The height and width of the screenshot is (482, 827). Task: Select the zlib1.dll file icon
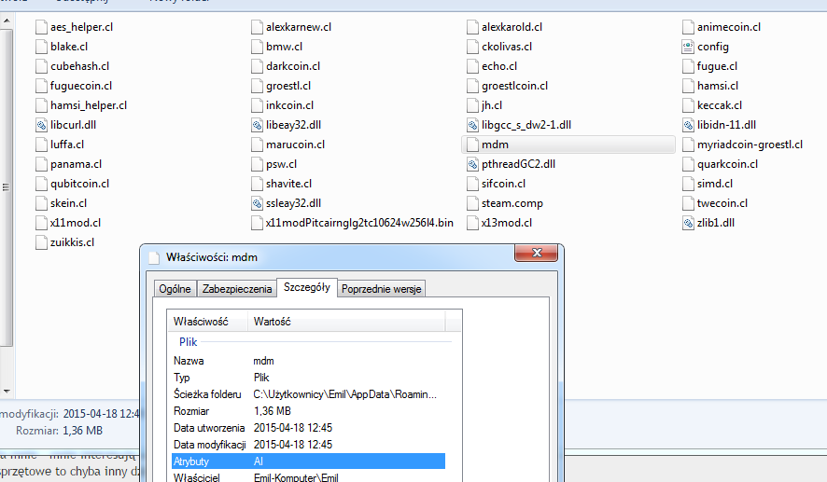(688, 223)
